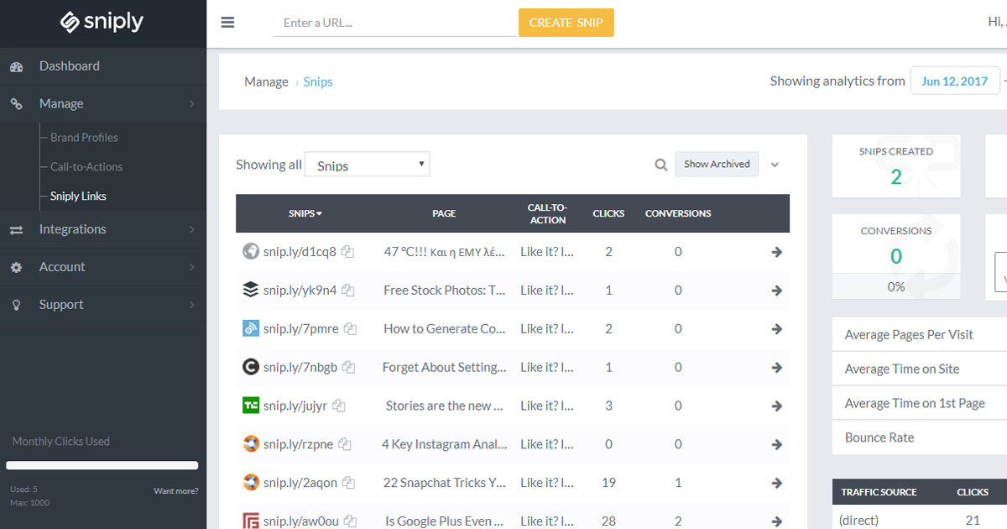
Task: Click the search magnifier icon above snips table
Action: tap(661, 165)
